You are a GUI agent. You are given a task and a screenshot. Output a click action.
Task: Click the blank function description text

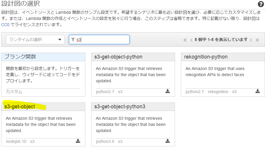point(43,75)
